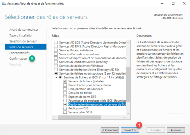Enable Réplication DFS checkbox
Viewport: 190px width, 135px height.
click(65, 108)
